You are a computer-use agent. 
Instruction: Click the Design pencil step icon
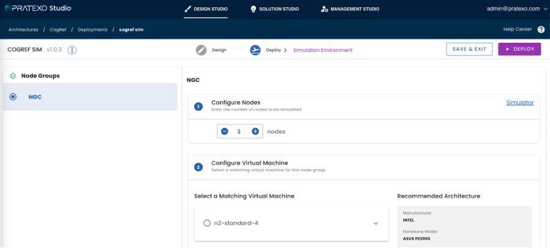[x=201, y=50]
